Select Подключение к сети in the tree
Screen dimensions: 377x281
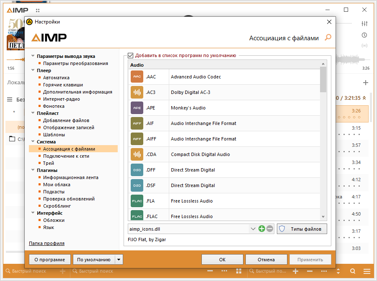(x=66, y=156)
